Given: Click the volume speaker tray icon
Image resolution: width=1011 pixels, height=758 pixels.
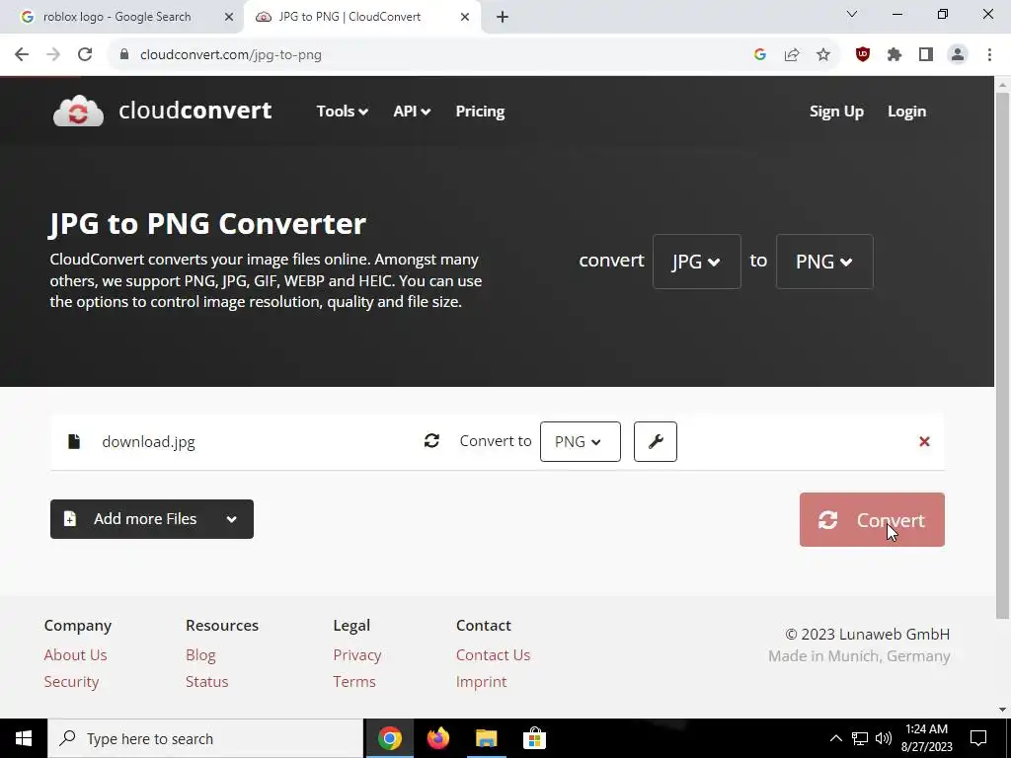Looking at the screenshot, I should [884, 738].
